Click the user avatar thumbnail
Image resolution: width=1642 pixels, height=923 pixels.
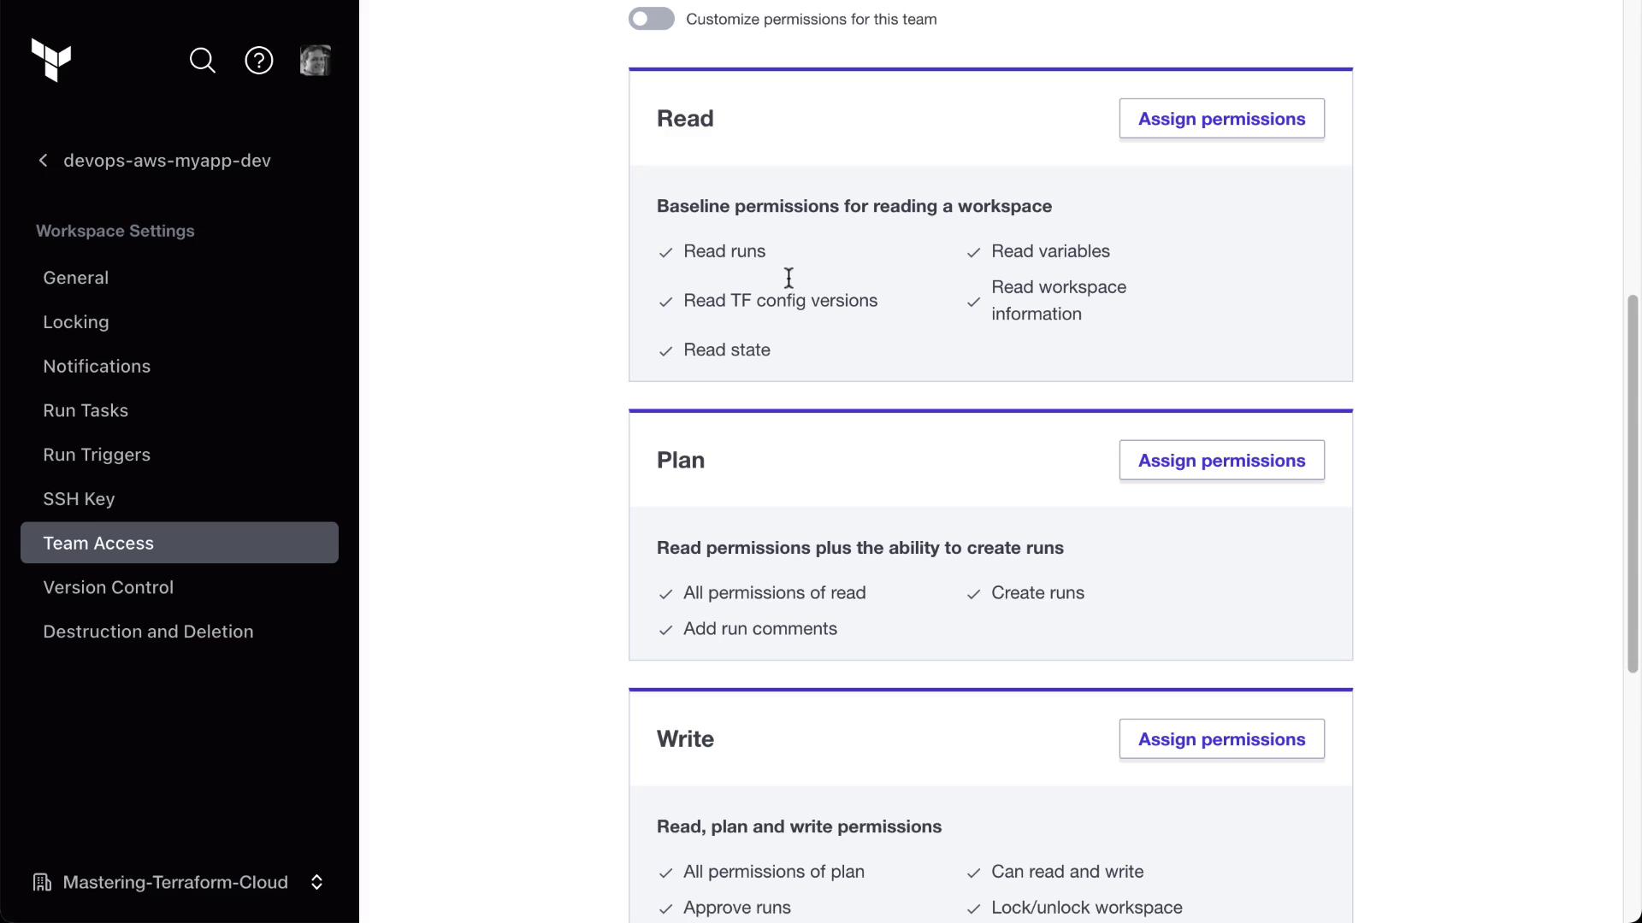(x=316, y=61)
